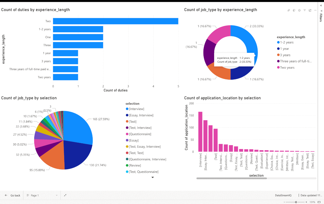Image resolution: width=324 pixels, height=204 pixels.
Task: Click the exit full screen arrows icon
Action: [x=65, y=195]
